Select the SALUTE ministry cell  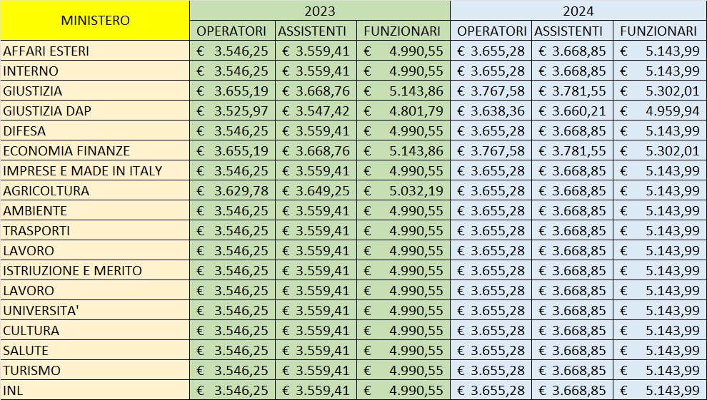coord(95,350)
